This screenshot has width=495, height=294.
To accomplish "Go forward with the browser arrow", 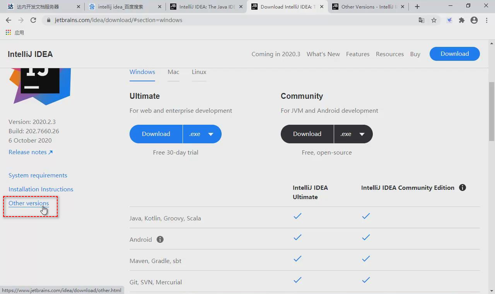I will tap(21, 20).
